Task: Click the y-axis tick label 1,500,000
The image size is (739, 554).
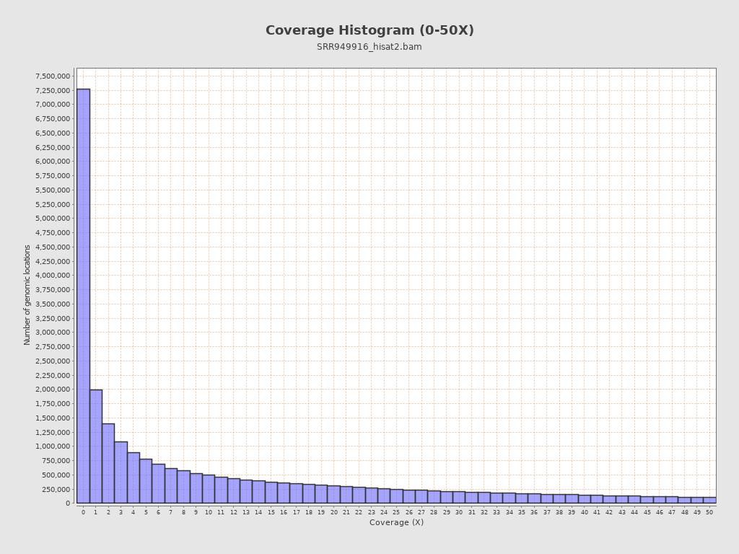Action: [53, 418]
